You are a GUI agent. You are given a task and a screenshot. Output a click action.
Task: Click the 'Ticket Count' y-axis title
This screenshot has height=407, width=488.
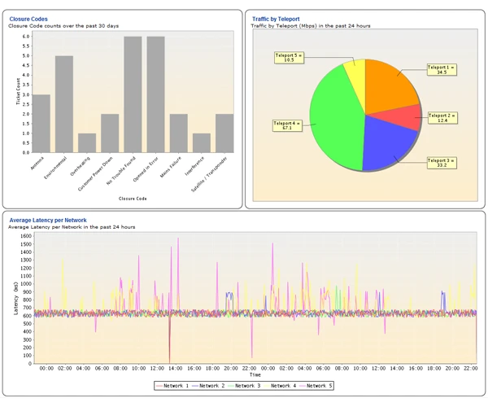(18, 91)
